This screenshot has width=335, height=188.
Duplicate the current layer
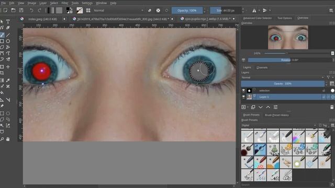[253, 107]
